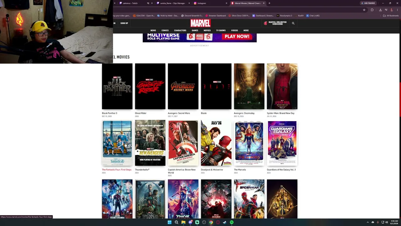Screen dimensions: 401x226
Task: Open the Windows Start menu
Action: tap(169, 222)
